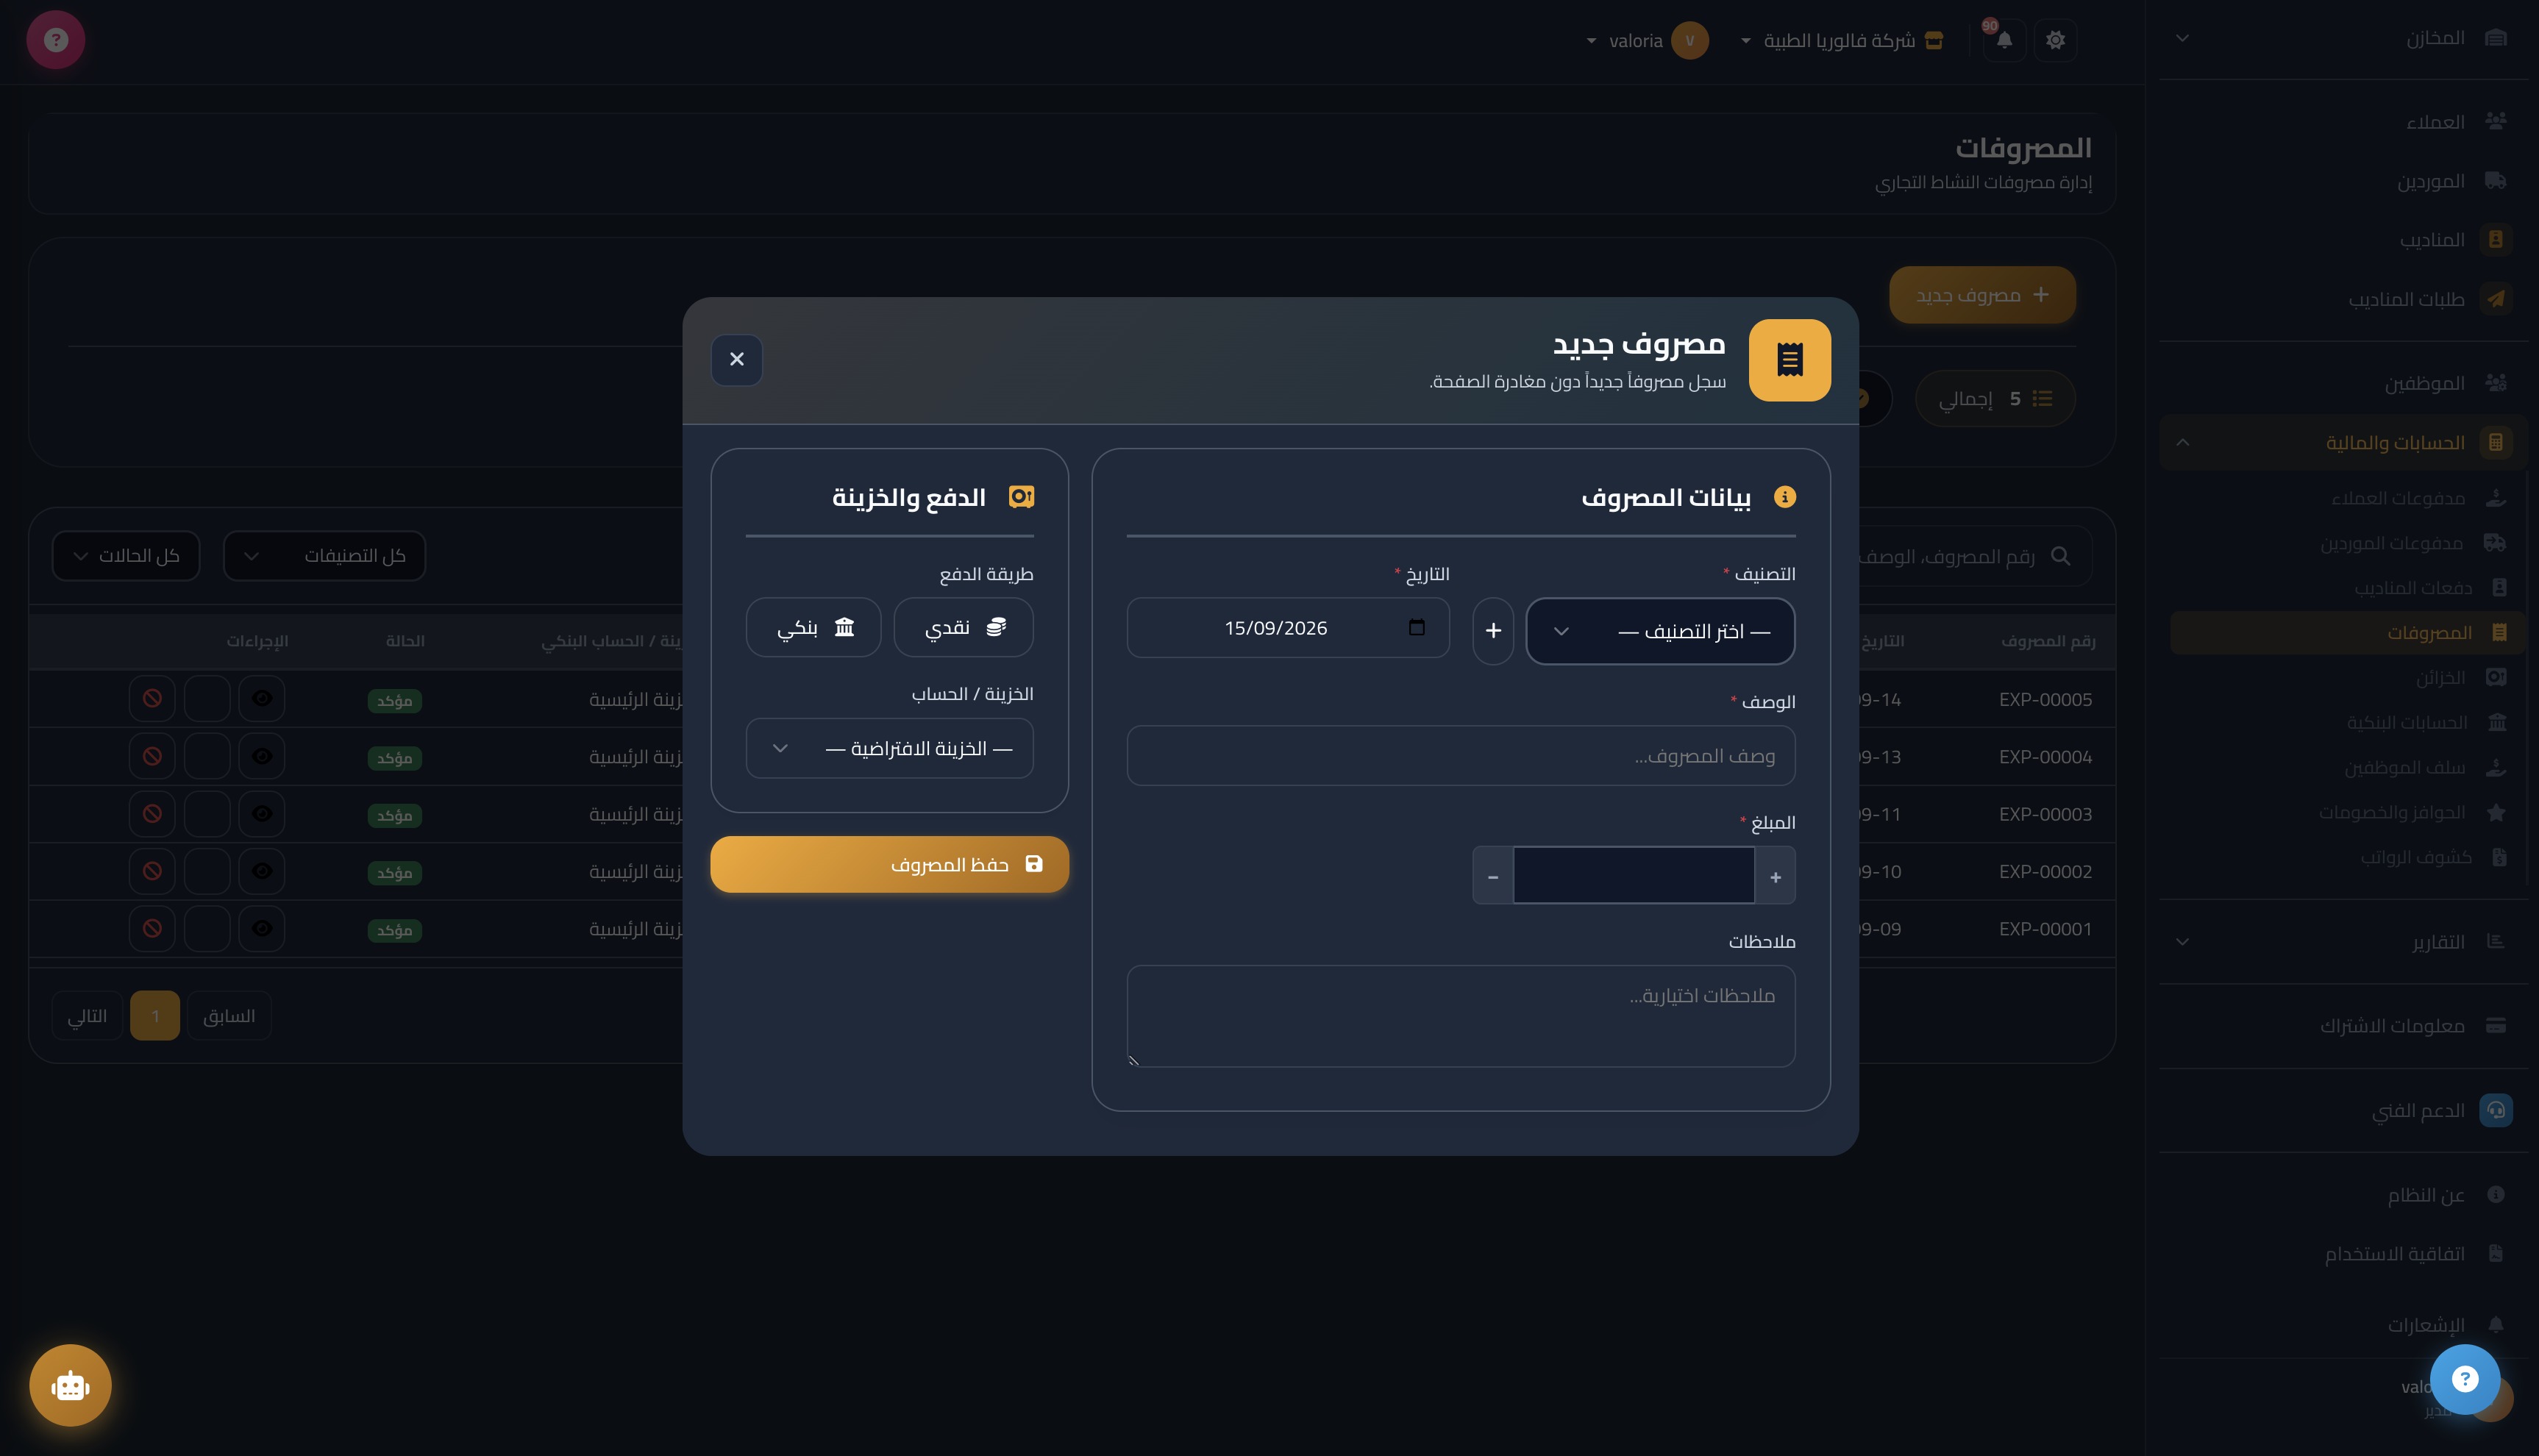Click the blue help question bubble

2464,1380
